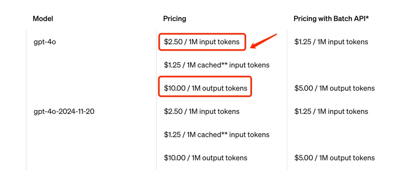Click gpt-4o-2024-11-20's Batch API $1.25 input price

click(331, 111)
